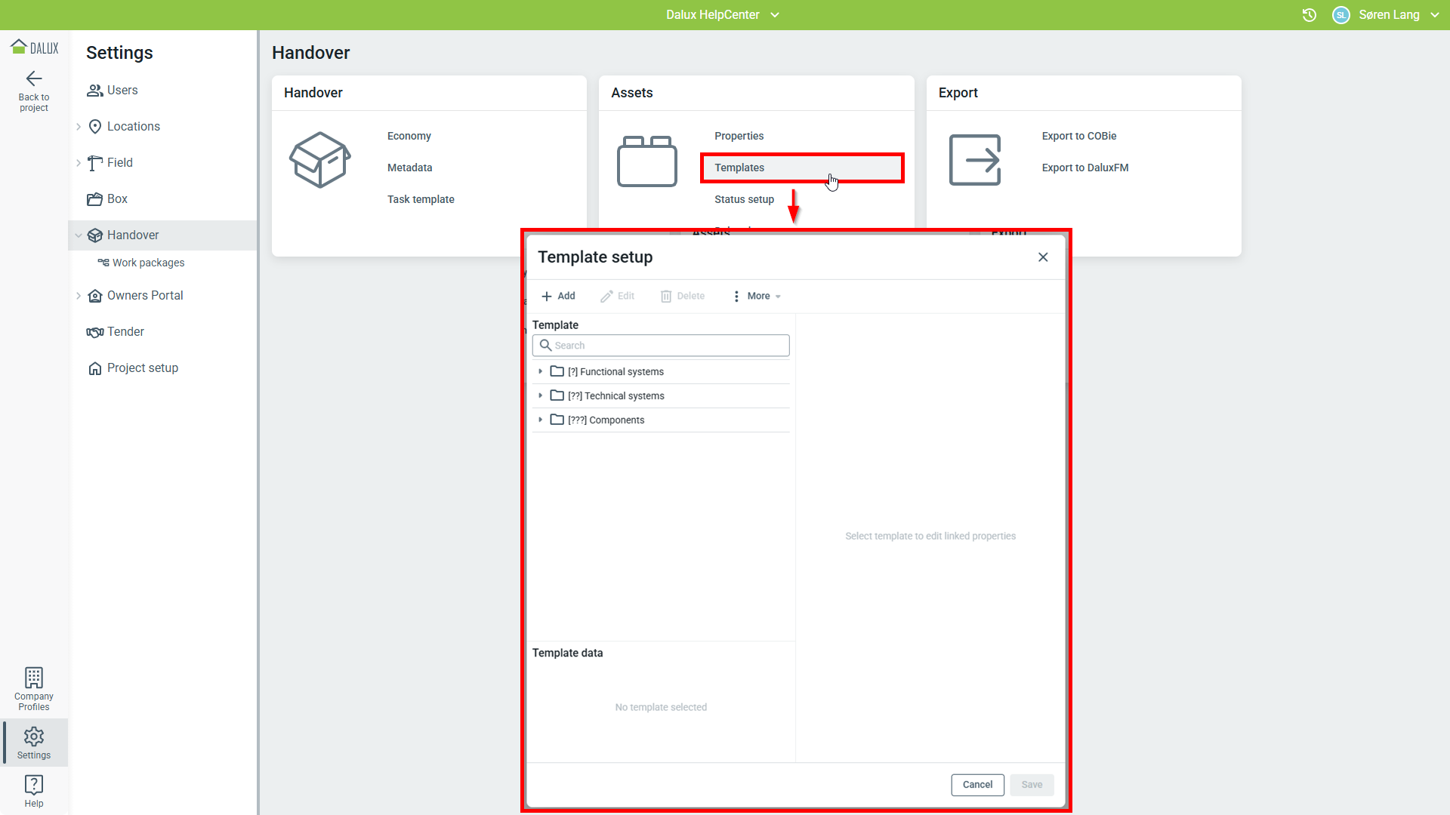This screenshot has height=815, width=1450.
Task: Open the Company Profiles icon
Action: [x=34, y=678]
